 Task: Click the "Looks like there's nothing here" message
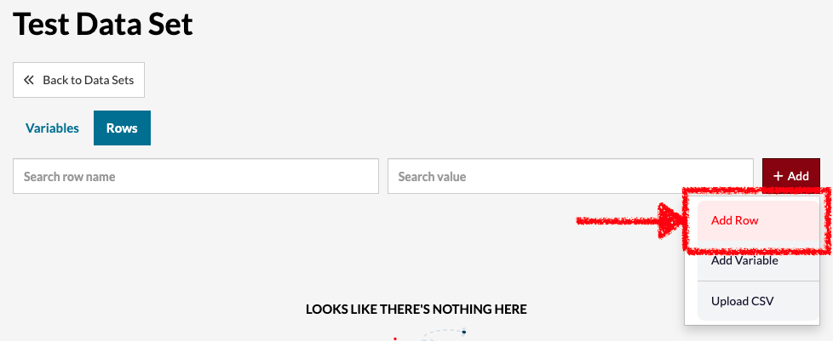tap(416, 310)
